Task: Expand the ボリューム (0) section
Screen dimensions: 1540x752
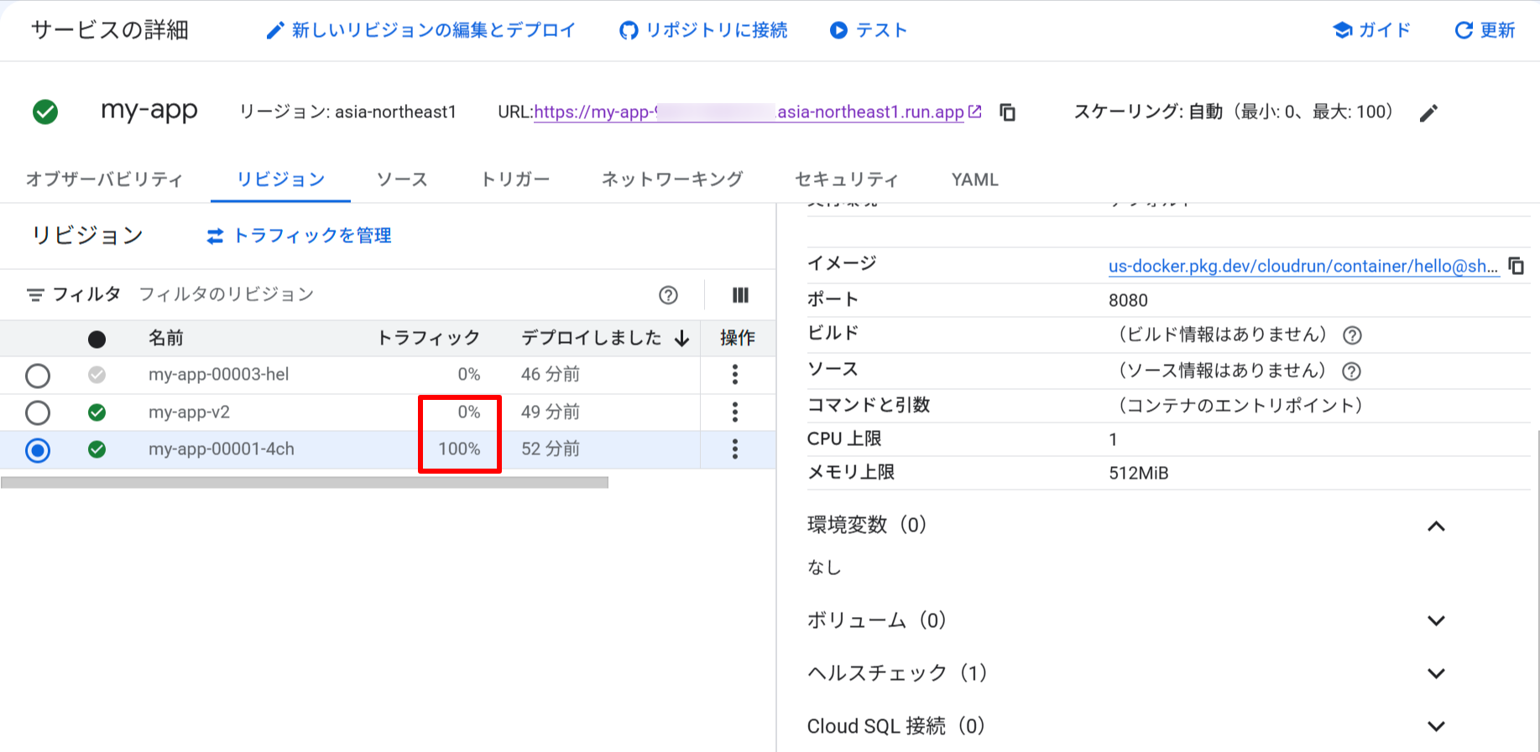Action: pos(1436,621)
